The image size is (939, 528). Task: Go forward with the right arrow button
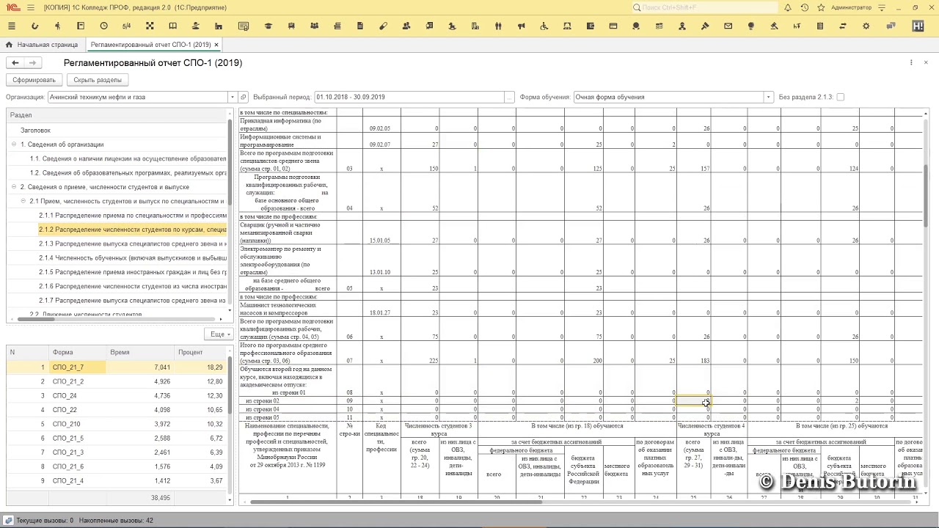click(x=32, y=63)
